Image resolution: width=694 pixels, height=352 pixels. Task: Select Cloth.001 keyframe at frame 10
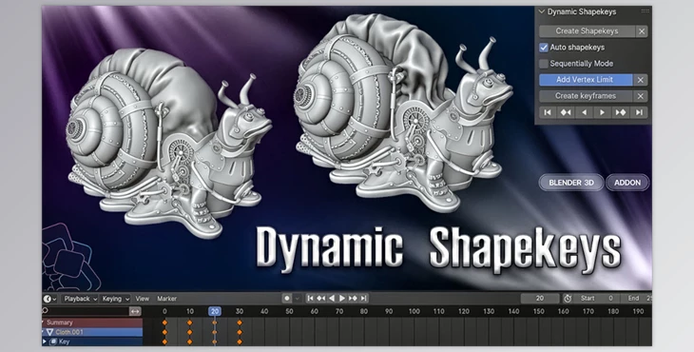coord(189,332)
